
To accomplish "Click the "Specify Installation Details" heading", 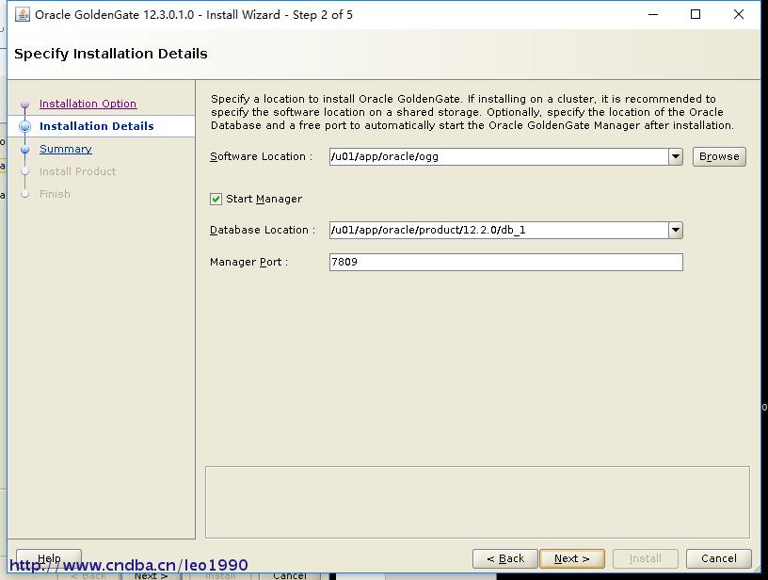I will [111, 54].
